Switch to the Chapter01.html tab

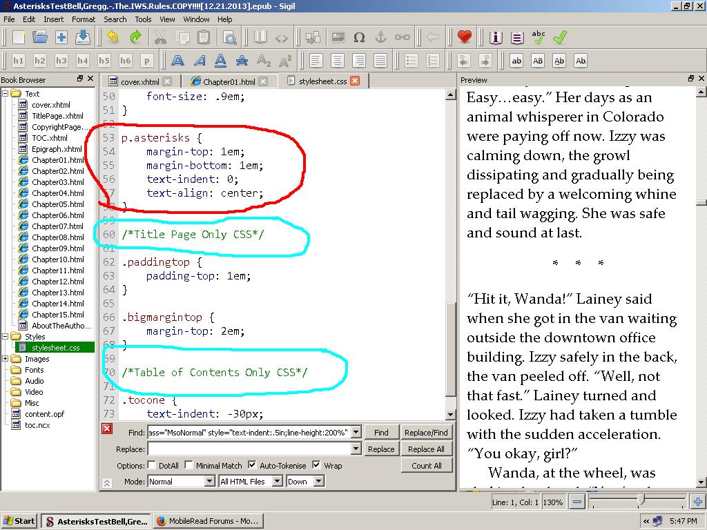(x=229, y=81)
